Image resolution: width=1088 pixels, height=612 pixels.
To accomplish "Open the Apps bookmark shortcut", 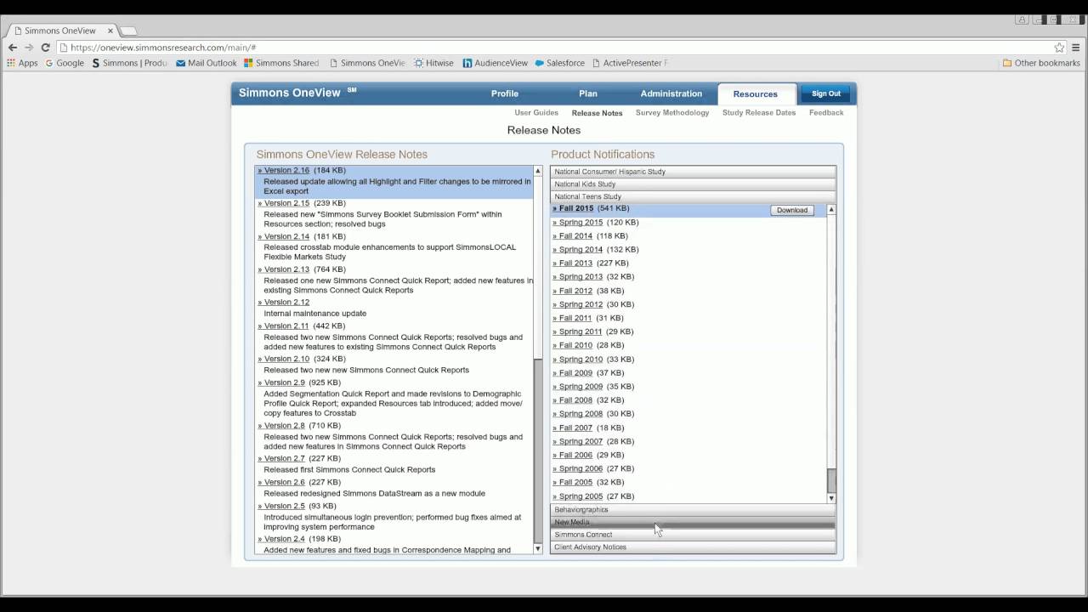I will pyautogui.click(x=22, y=63).
